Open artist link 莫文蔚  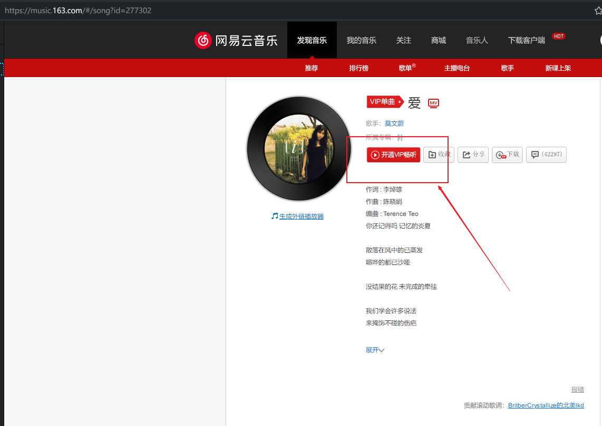click(x=394, y=124)
